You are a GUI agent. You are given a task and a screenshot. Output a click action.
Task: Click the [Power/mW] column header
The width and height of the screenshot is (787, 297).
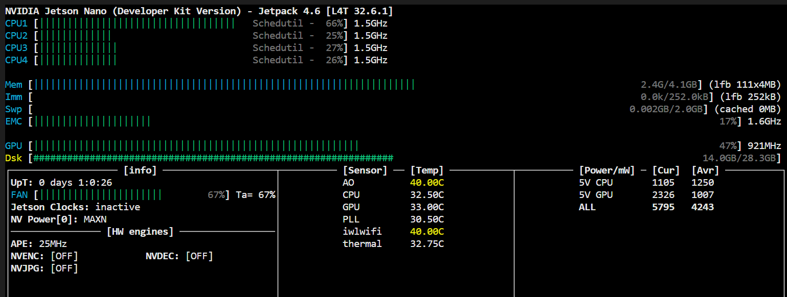tap(607, 170)
